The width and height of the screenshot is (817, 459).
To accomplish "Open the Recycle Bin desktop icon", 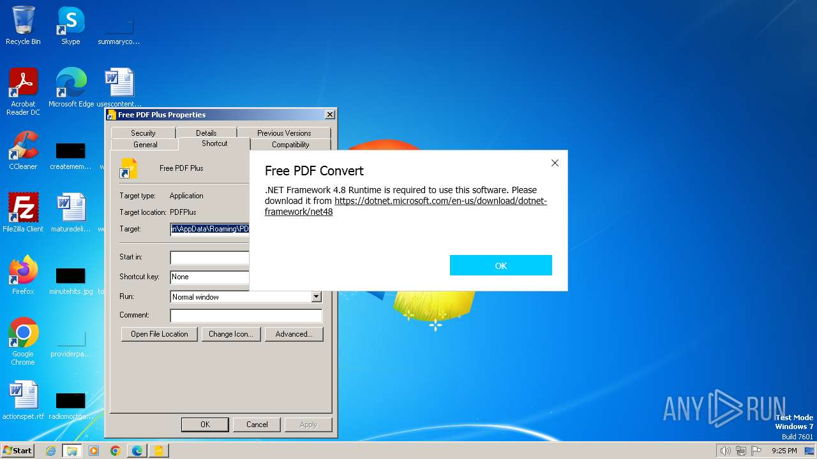I will [23, 25].
